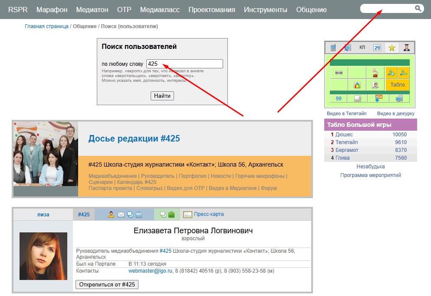
Task: Click the remove music note icon
Action: click(x=404, y=73)
